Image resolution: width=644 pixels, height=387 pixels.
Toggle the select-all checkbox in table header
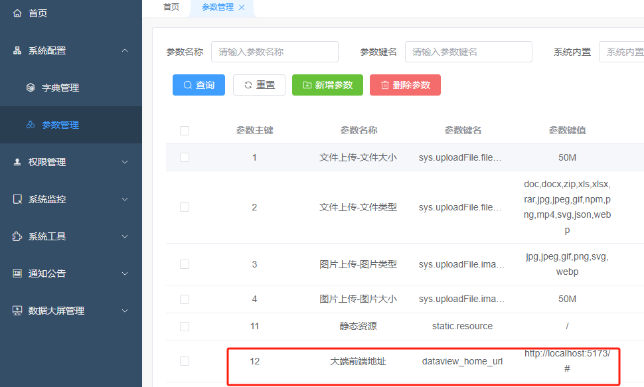(185, 131)
